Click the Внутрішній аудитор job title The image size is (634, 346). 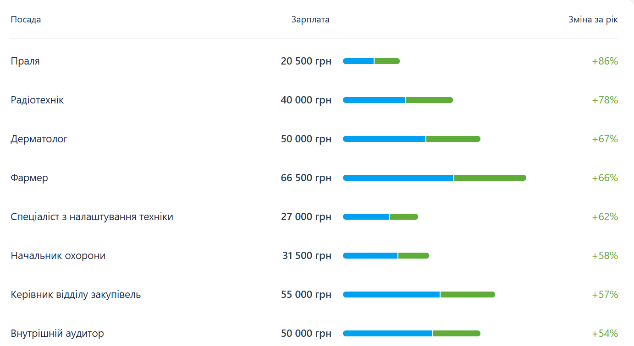(57, 334)
